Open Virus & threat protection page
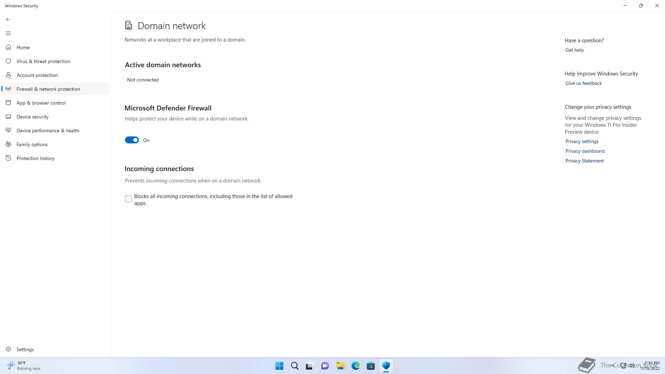The width and height of the screenshot is (665, 374). (x=55, y=61)
